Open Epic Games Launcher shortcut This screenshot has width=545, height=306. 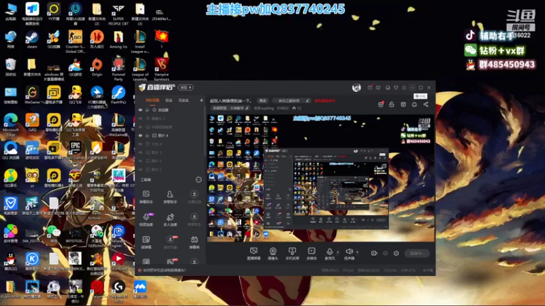76,152
